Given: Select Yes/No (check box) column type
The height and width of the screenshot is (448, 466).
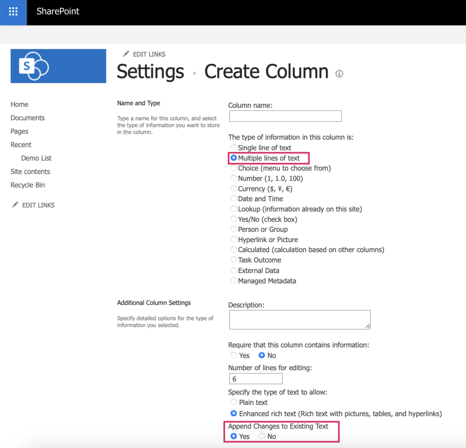Looking at the screenshot, I should 233,219.
